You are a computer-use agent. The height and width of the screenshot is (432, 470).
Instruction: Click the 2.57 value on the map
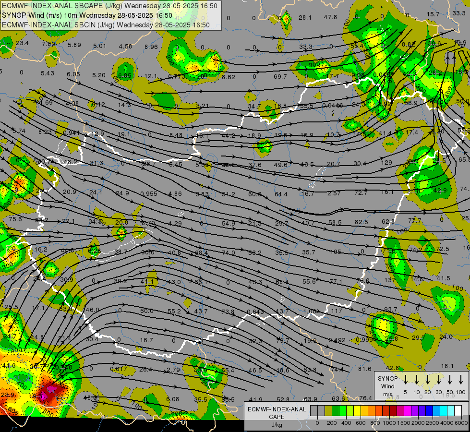coord(334,193)
